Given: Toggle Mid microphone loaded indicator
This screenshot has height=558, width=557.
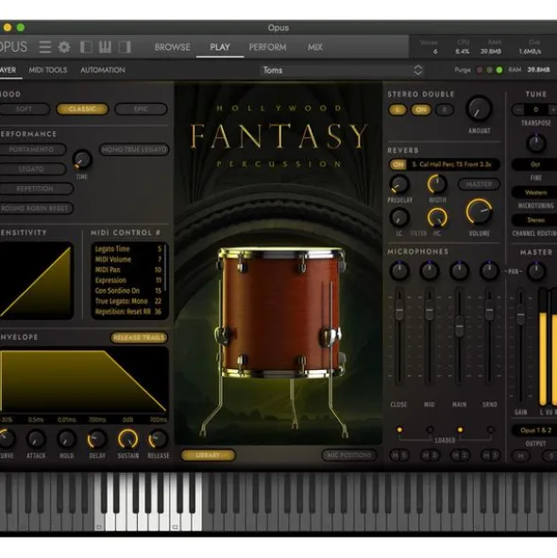Looking at the screenshot, I should point(430,430).
